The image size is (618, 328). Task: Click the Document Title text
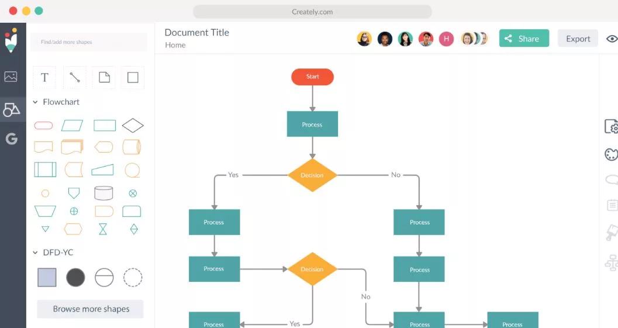196,32
